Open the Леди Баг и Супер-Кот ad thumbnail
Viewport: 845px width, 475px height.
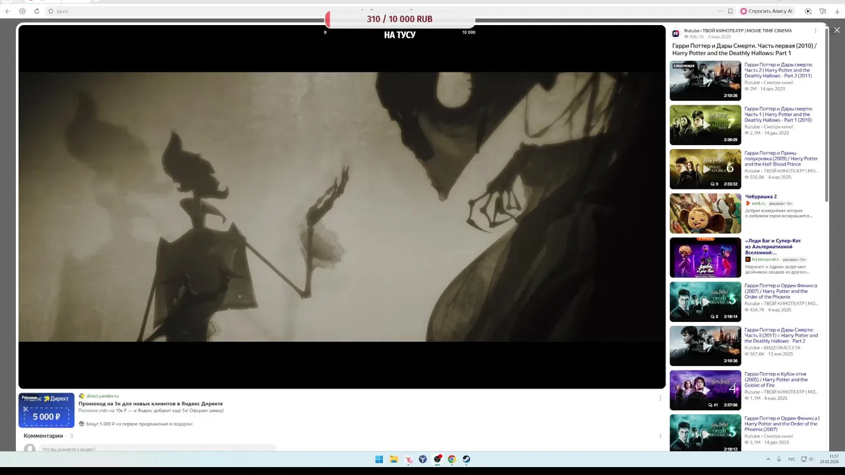point(705,257)
